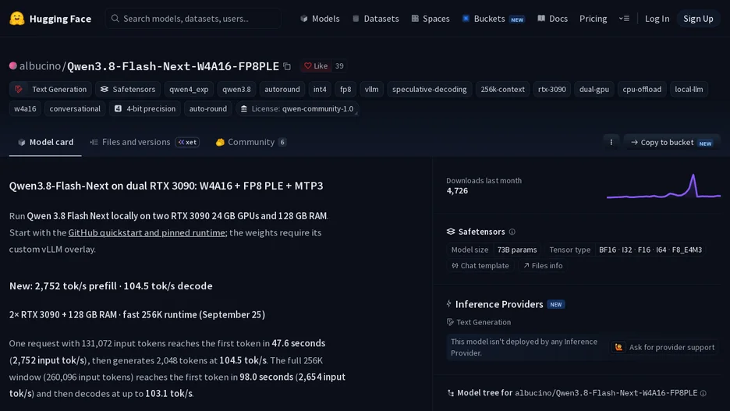The image size is (730, 411).
Task: Click the cpu-offload tag
Action: pos(642,89)
